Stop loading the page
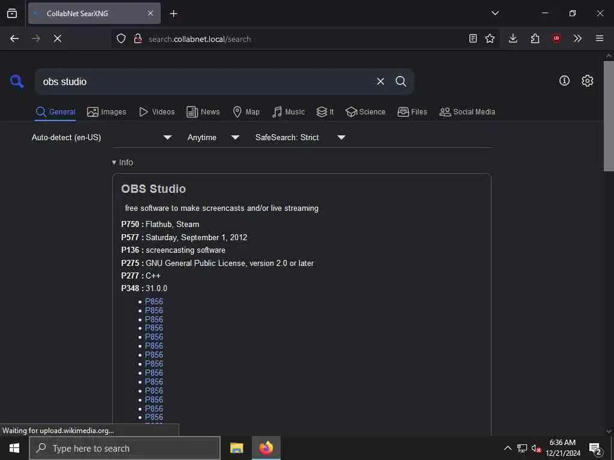This screenshot has height=460, width=614. click(x=58, y=38)
